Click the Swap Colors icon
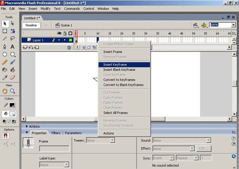 pyautogui.click(x=14, y=121)
